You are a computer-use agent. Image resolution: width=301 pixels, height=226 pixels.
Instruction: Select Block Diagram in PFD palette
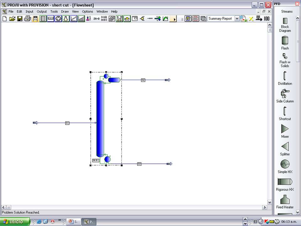point(285,25)
